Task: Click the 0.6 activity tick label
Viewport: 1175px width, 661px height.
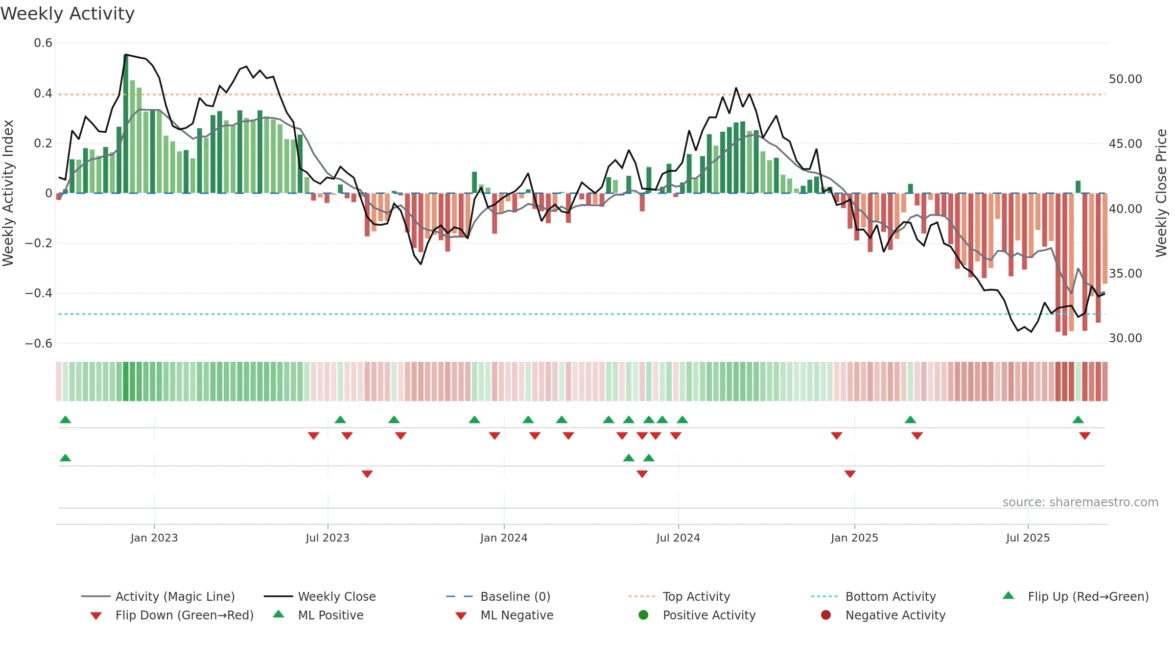Action: [43, 43]
